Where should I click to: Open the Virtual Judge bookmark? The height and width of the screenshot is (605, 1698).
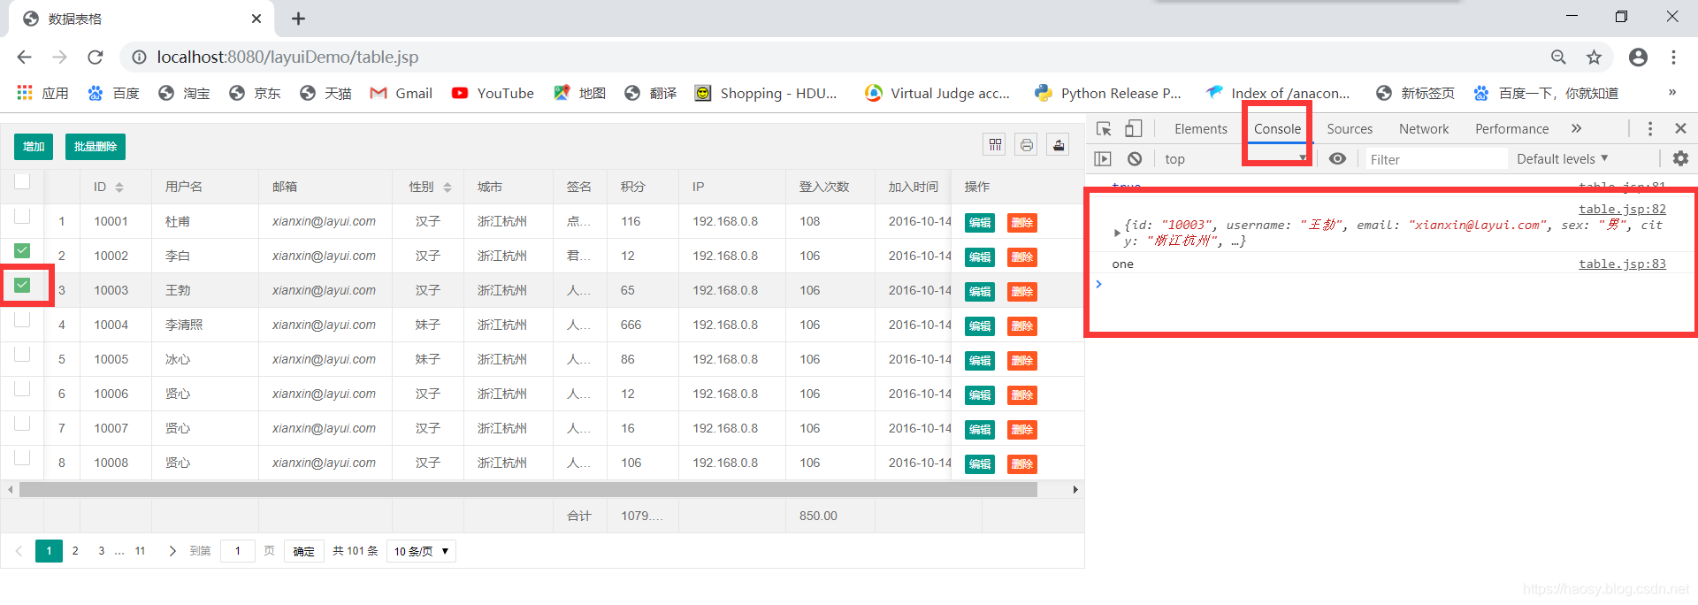point(937,93)
